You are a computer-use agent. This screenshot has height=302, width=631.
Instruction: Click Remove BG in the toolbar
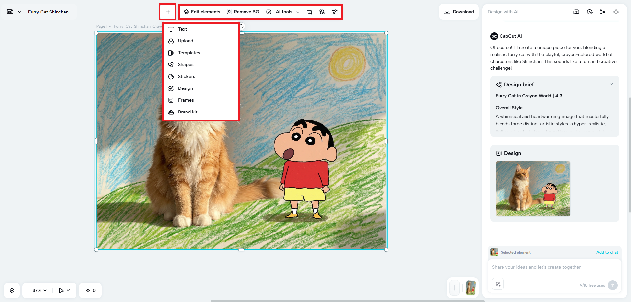243,12
